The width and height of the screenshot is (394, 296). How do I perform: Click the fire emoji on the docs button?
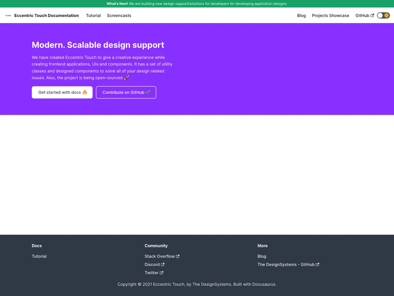point(84,92)
